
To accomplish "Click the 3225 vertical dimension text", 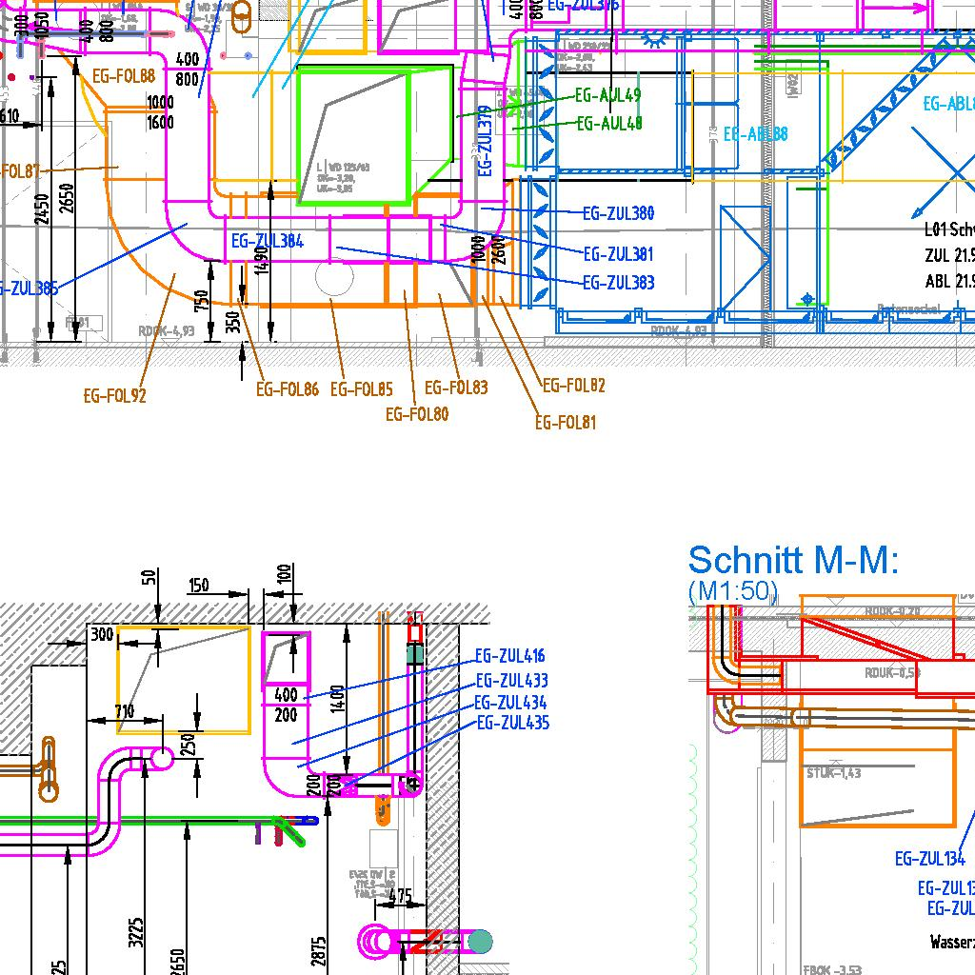I will tap(135, 932).
